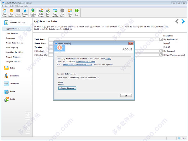Confirm the About dialog with OK
Viewport: 188px width, 141px height.
tap(126, 96)
